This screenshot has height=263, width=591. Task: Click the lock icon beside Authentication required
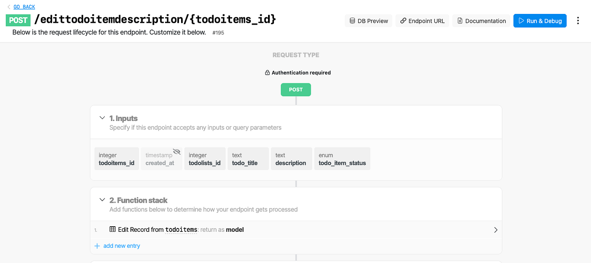[x=267, y=72]
